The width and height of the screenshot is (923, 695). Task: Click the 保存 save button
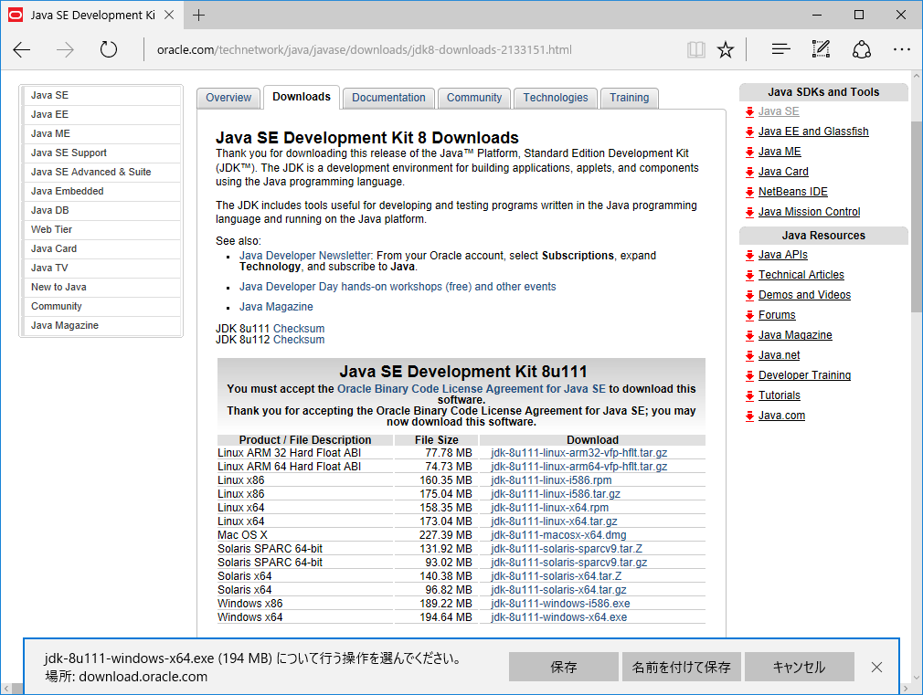coord(563,667)
